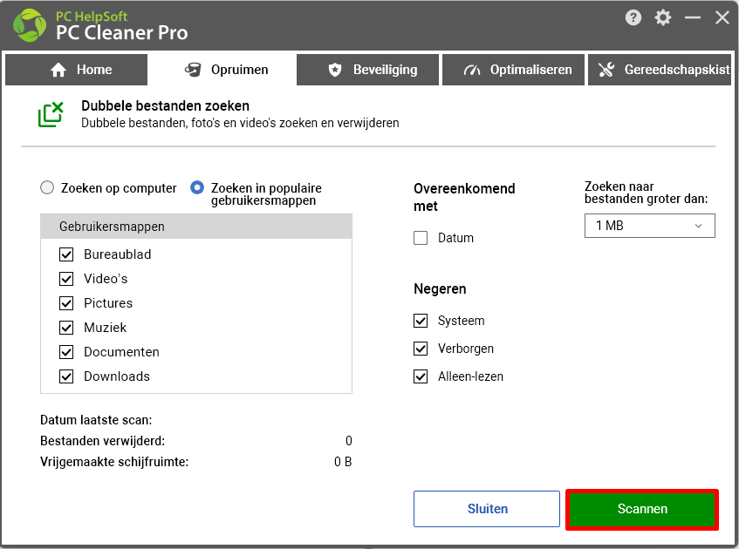Select Zoeken op computer radio button

[x=47, y=188]
